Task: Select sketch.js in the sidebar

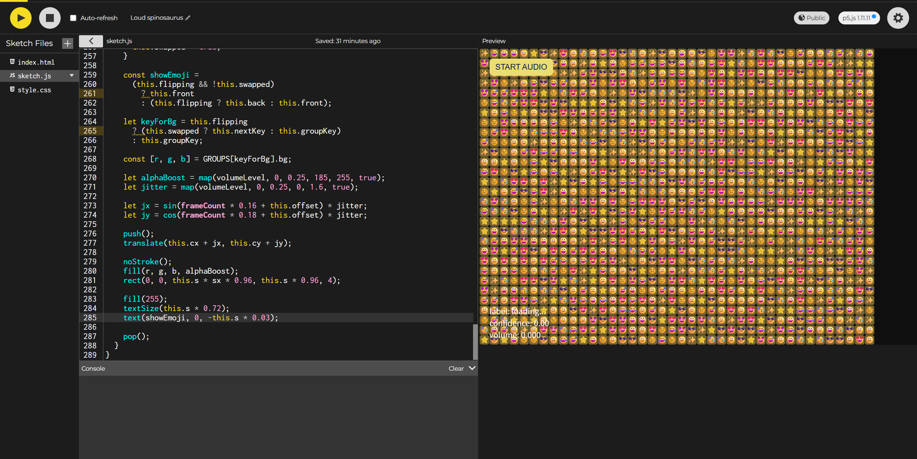Action: (x=34, y=76)
